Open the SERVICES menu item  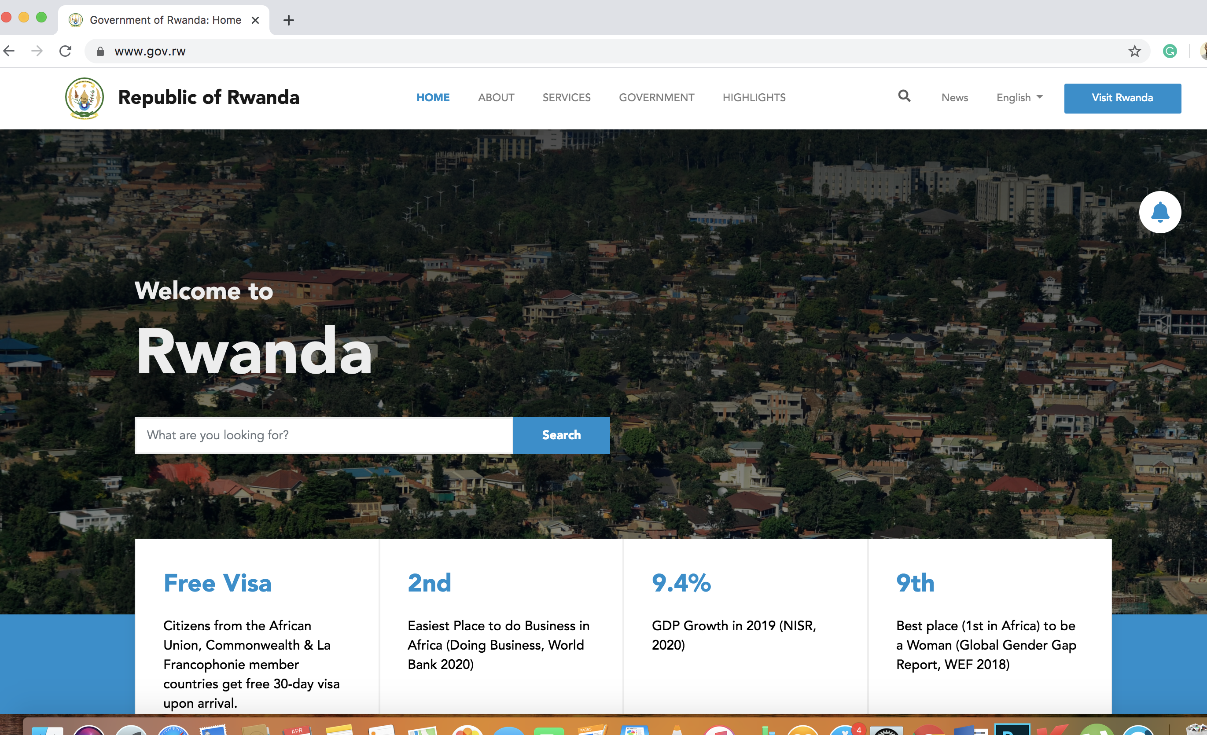tap(566, 97)
